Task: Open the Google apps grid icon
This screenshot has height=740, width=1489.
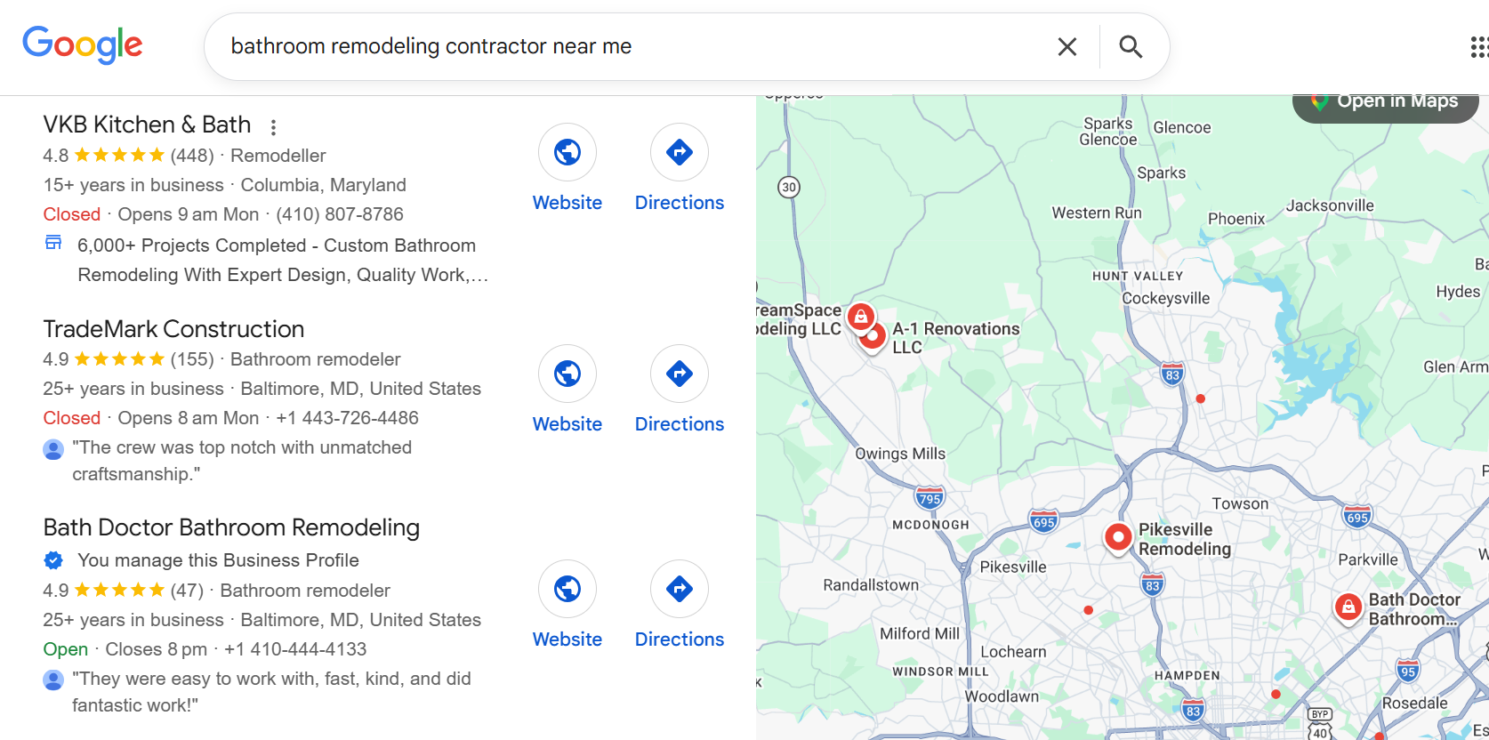Action: 1479,46
